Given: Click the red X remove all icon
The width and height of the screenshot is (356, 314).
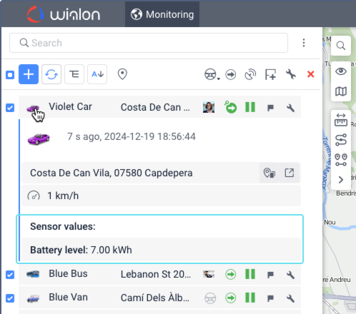Looking at the screenshot, I should pos(311,74).
